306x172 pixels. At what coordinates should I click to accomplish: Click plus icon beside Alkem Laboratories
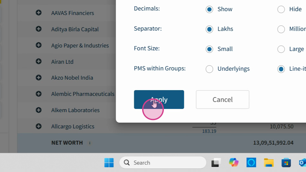click(39, 110)
